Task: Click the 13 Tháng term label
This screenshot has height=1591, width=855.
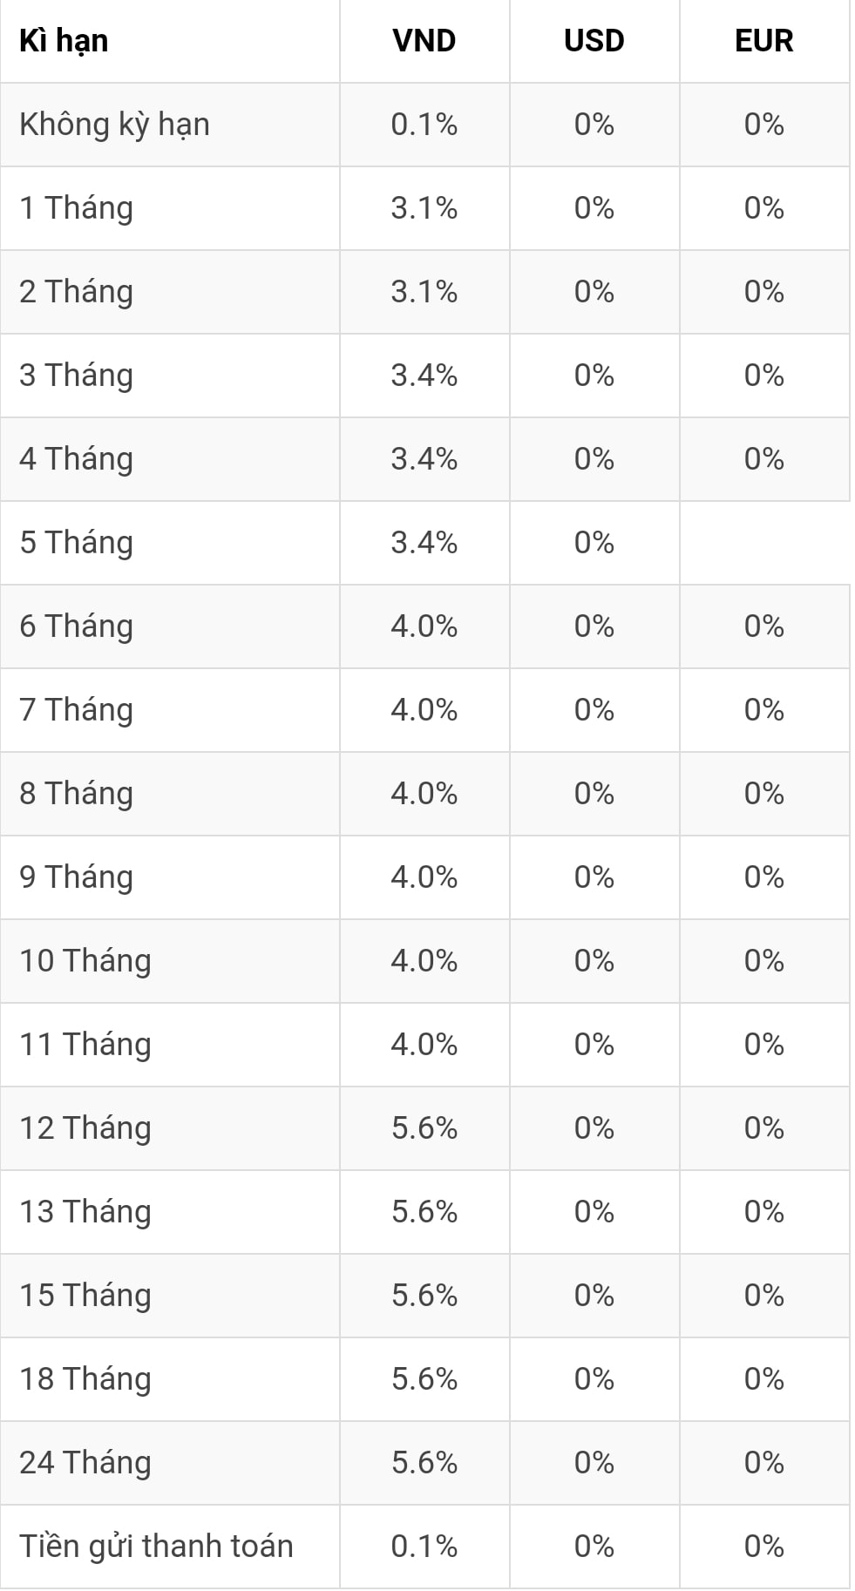Action: [x=85, y=1212]
